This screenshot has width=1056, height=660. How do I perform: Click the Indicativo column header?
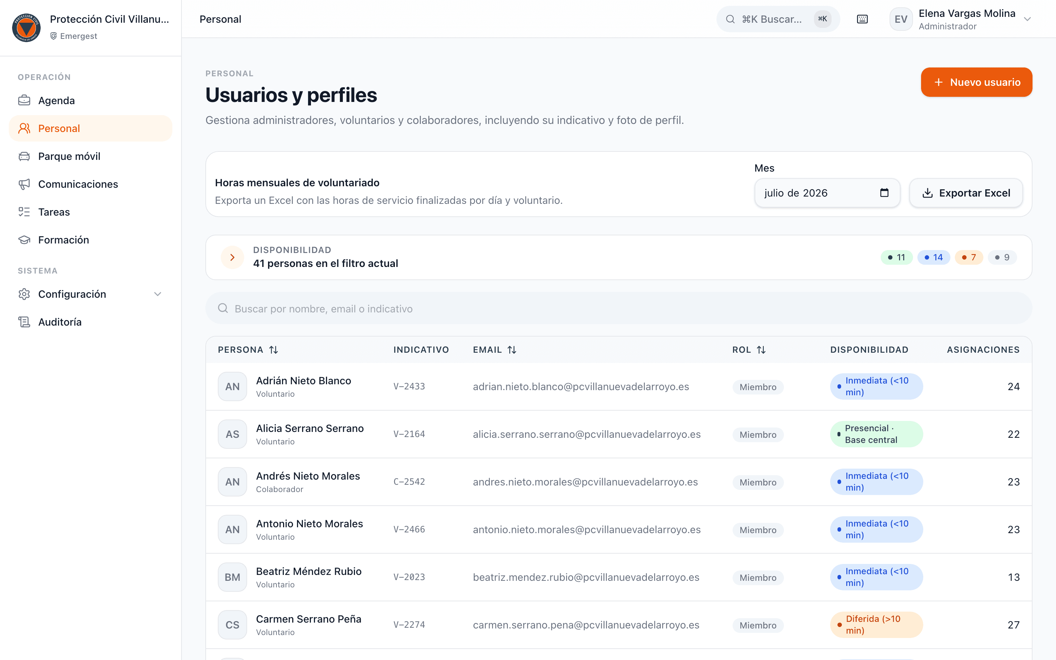click(x=421, y=350)
